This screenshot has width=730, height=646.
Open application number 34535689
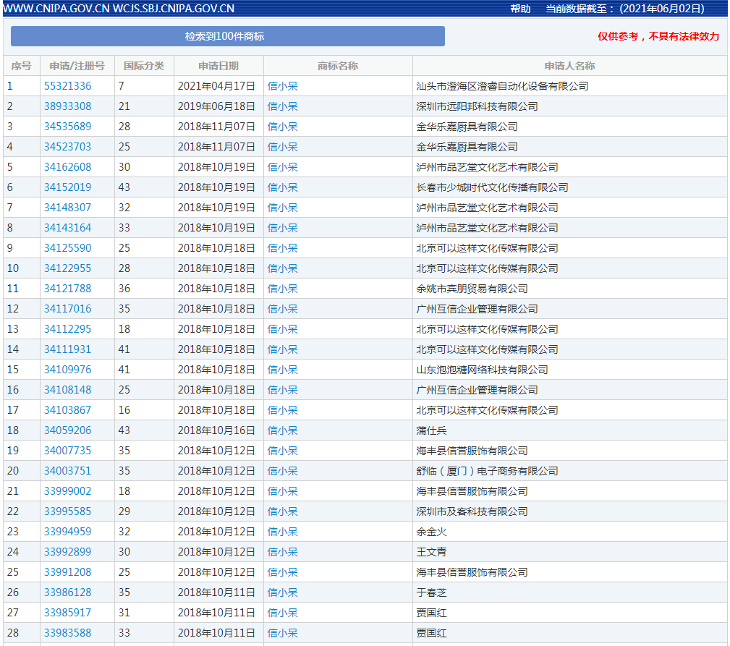click(67, 127)
